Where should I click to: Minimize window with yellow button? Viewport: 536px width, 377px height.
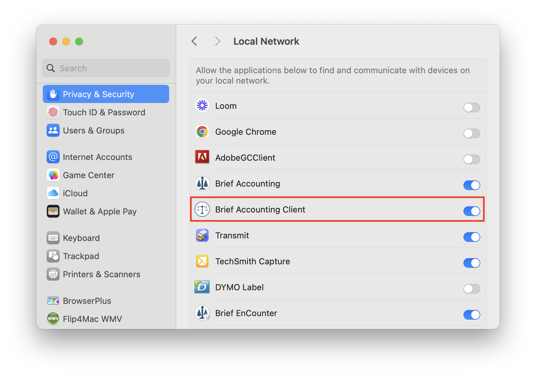66,41
